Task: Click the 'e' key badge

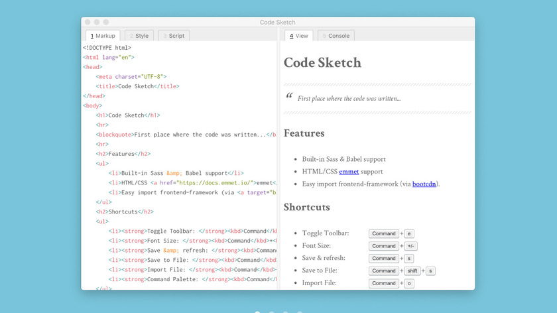Action: click(x=409, y=233)
